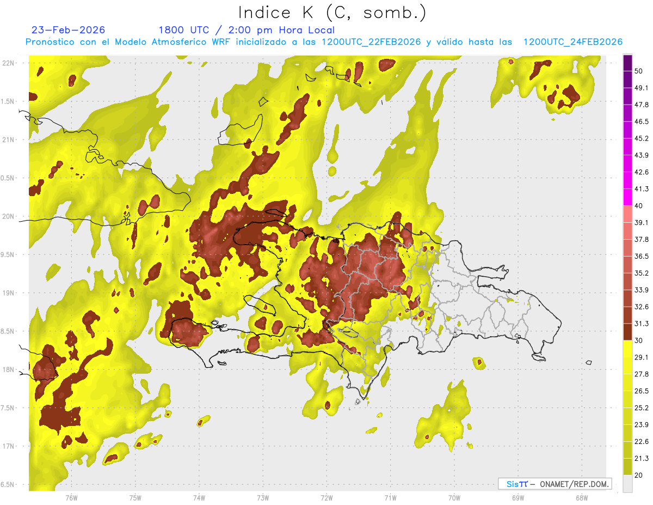Select the gray legend swatch below 20
Screen dimensions: 653x505
click(x=627, y=484)
